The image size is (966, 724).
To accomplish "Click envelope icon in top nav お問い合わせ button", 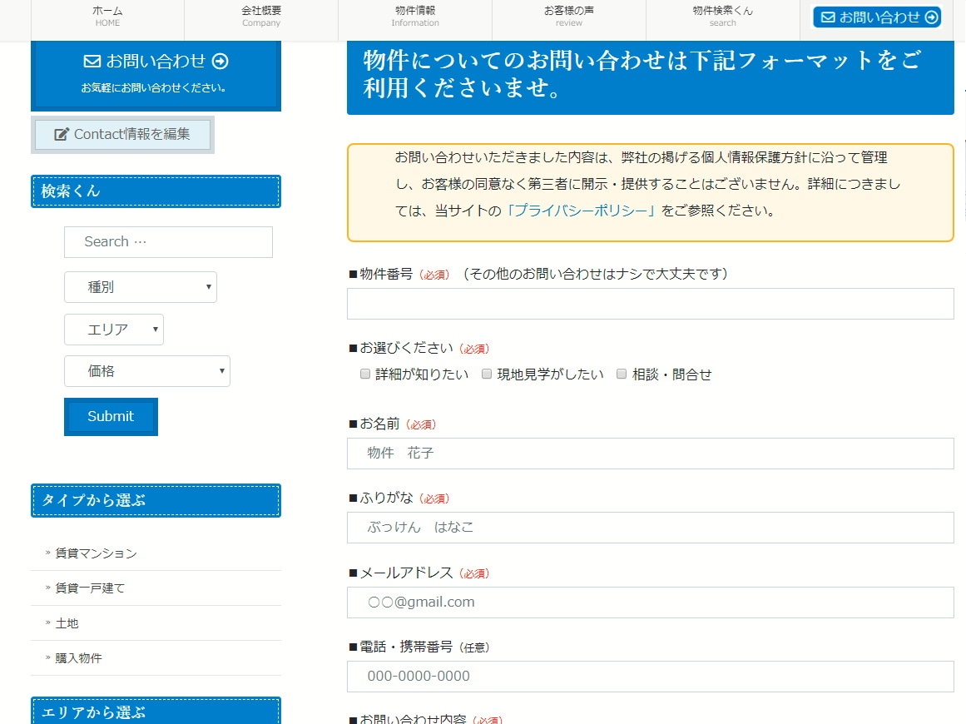I will click(x=828, y=17).
